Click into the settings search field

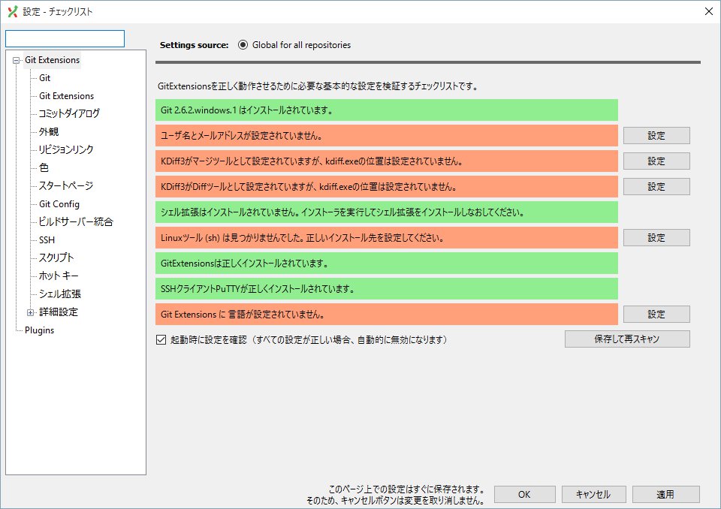[x=65, y=38]
